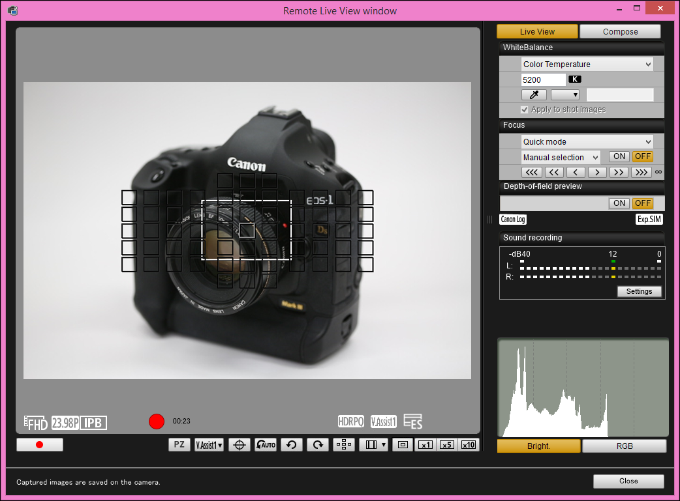Move focus nearer with double-left arrow
The width and height of the screenshot is (680, 501).
(x=554, y=173)
